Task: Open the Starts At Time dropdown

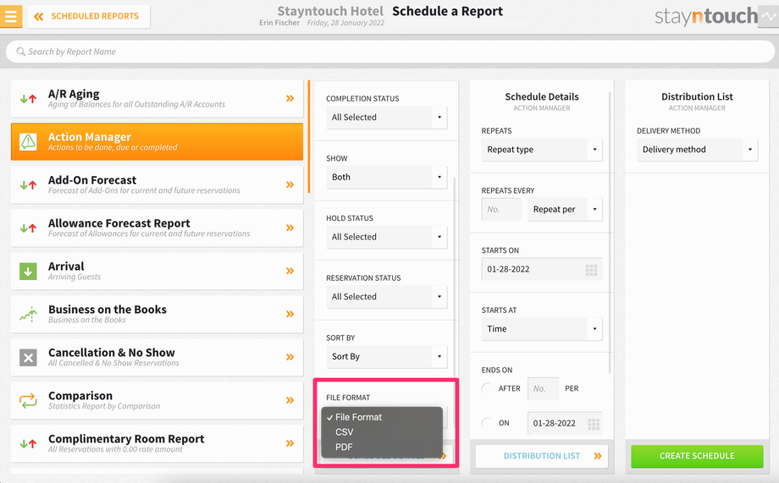Action: pyautogui.click(x=542, y=329)
